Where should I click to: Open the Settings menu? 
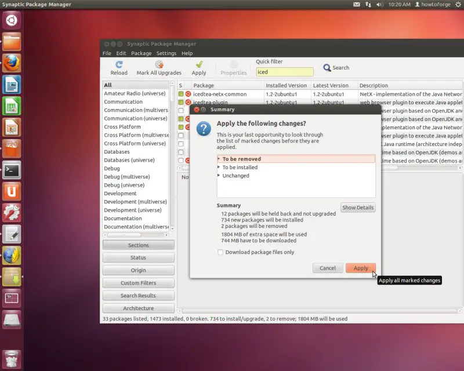(x=166, y=53)
